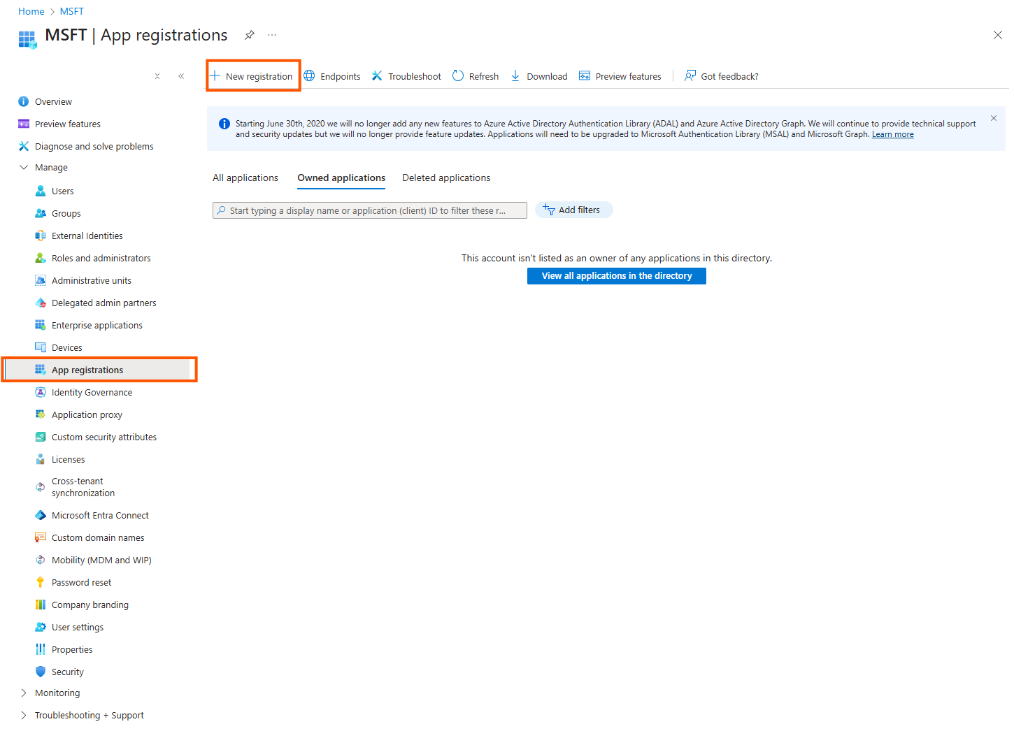1014x731 pixels.
Task: Pin the MSFT App registrations page
Action: click(250, 35)
